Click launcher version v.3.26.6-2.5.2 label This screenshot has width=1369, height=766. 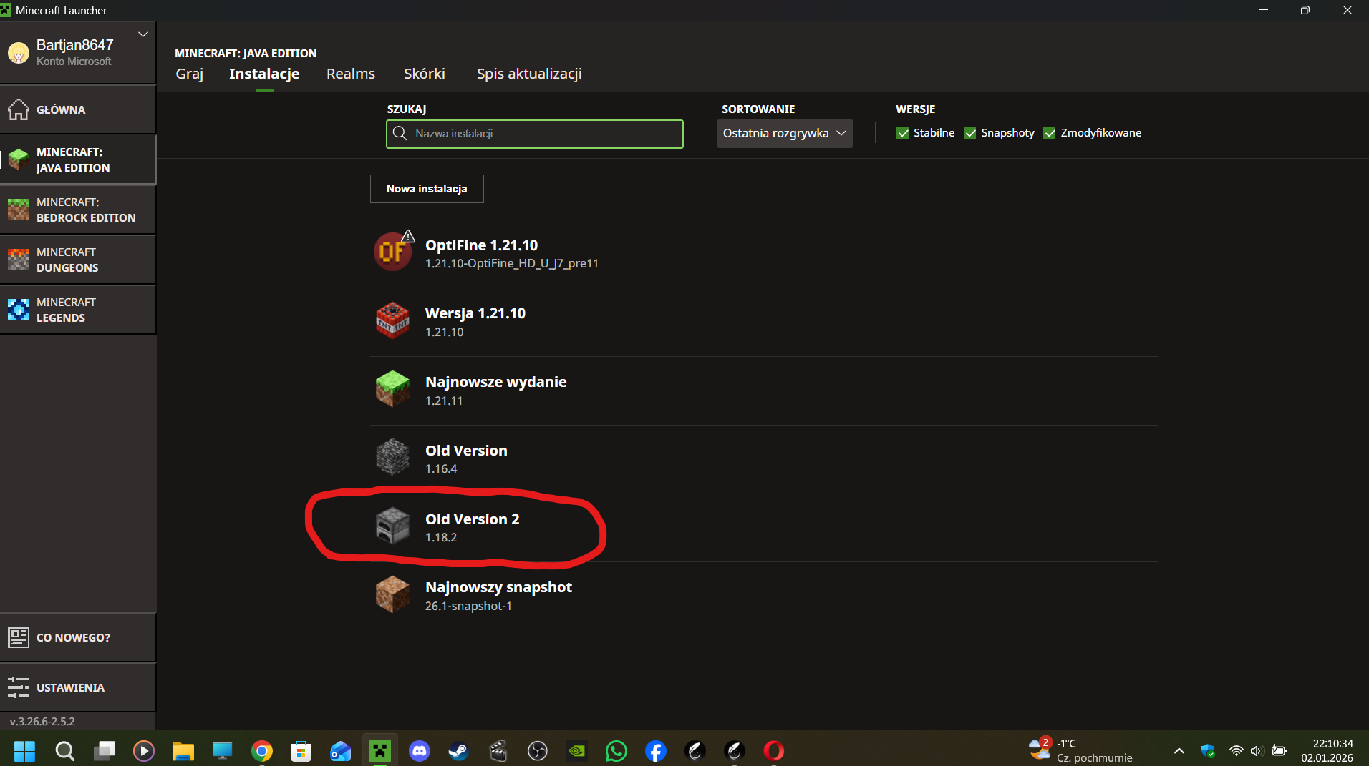coord(42,722)
